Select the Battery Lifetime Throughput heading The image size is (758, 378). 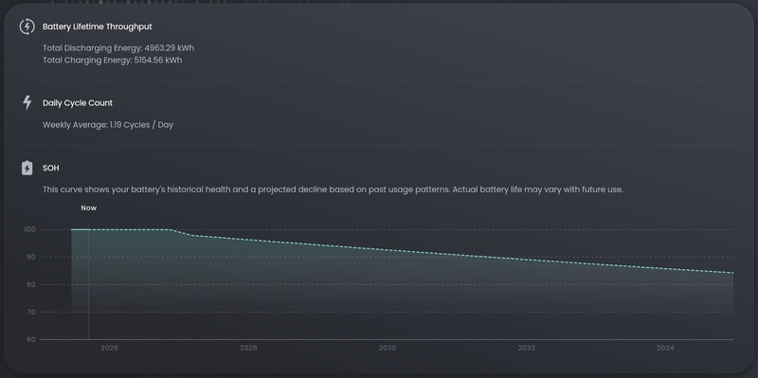tap(98, 27)
